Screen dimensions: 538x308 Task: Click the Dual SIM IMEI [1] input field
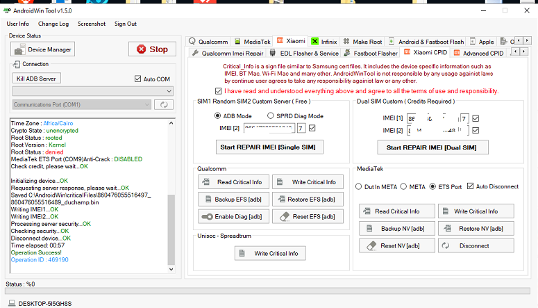tap(433, 119)
